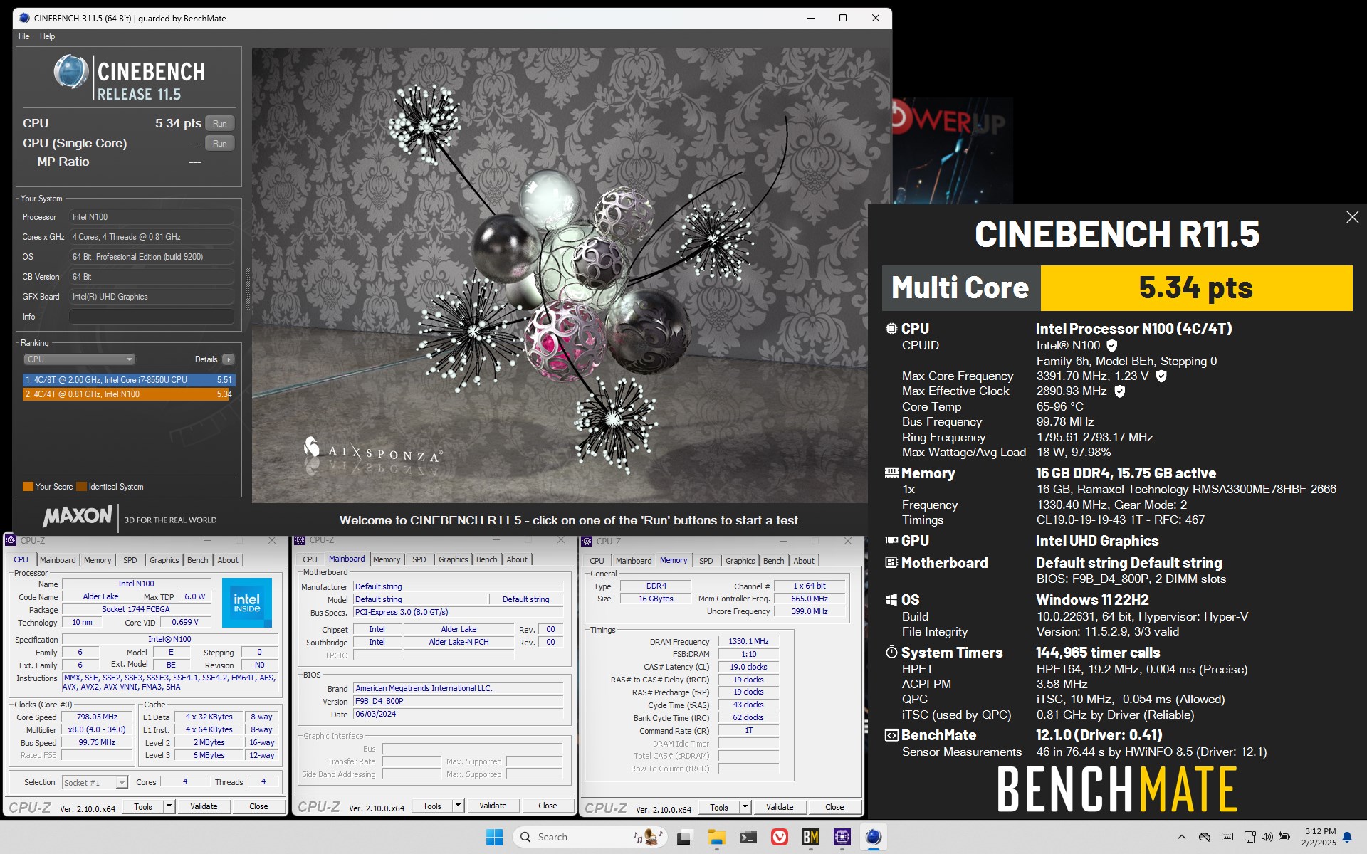Screen dimensions: 1367x854
Task: Click the 5.34 pts Multi Core score
Action: (1196, 288)
